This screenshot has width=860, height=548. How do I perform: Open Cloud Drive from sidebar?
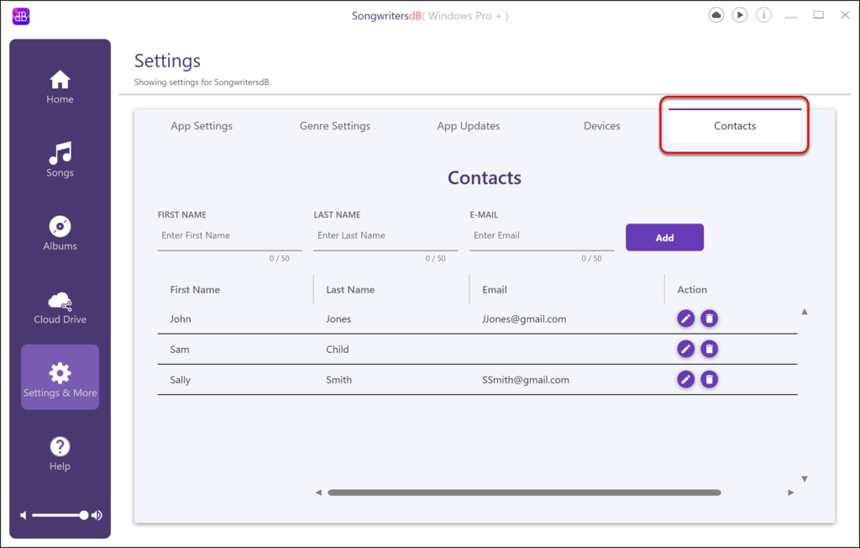pos(60,308)
